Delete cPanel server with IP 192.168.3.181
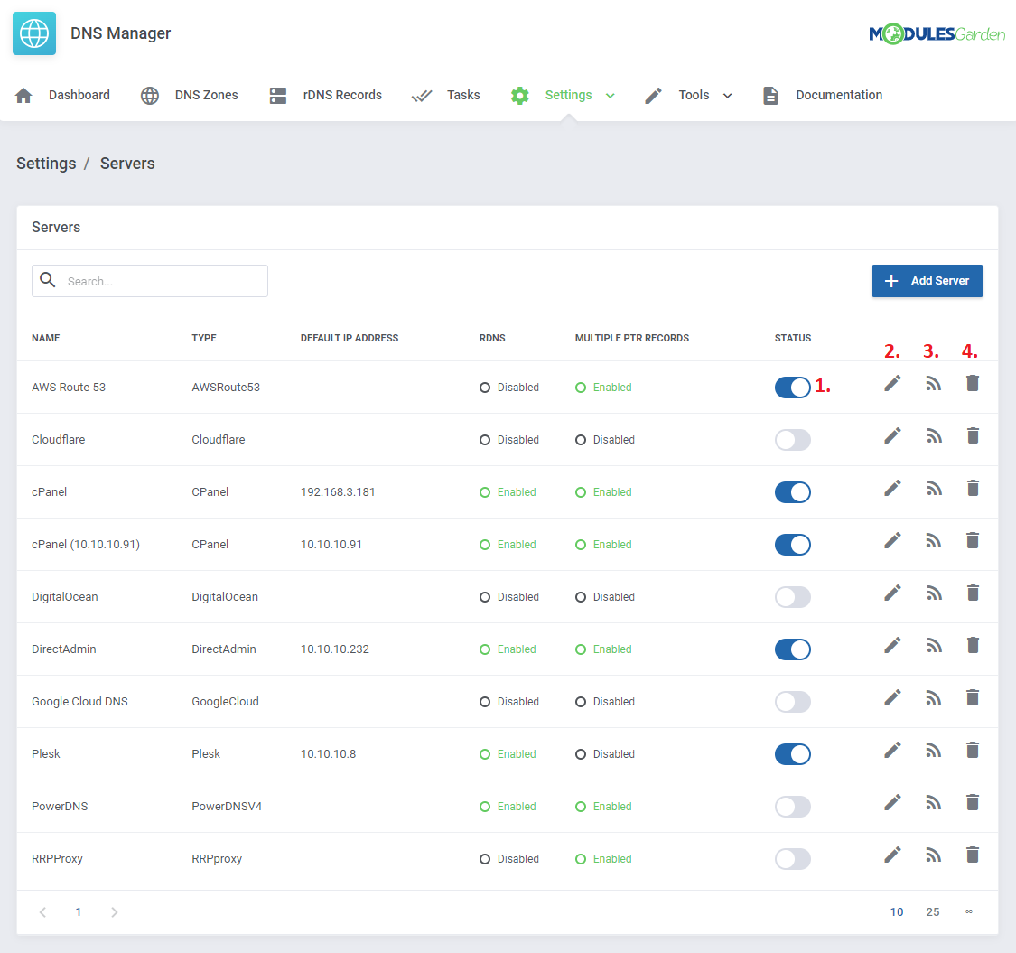Screen dimensions: 1016x953 (973, 488)
